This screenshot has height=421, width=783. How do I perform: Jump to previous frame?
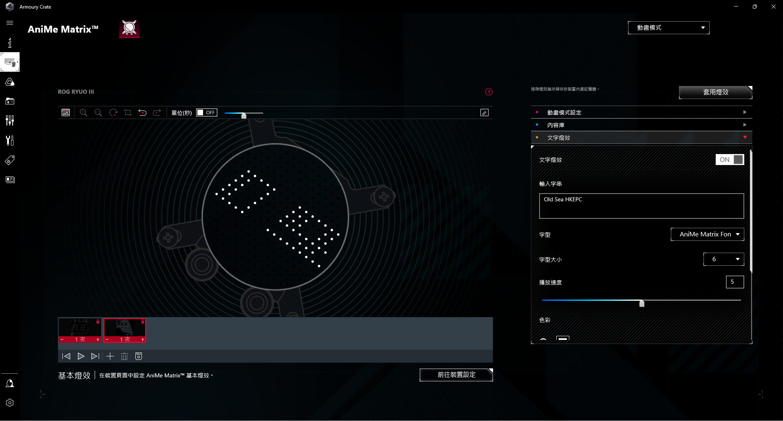click(66, 356)
